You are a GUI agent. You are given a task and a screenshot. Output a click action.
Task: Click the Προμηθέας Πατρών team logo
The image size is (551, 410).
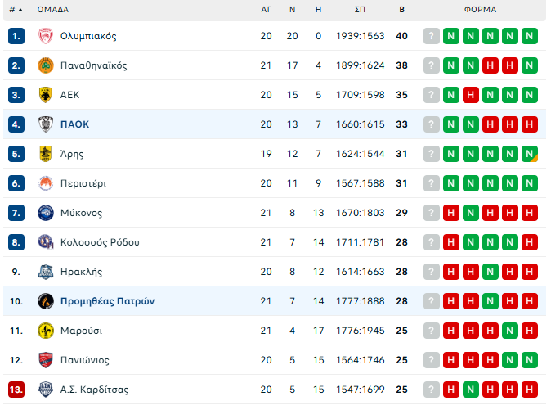(x=46, y=301)
